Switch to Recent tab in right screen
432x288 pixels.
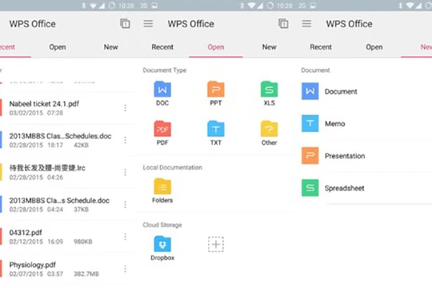(321, 47)
